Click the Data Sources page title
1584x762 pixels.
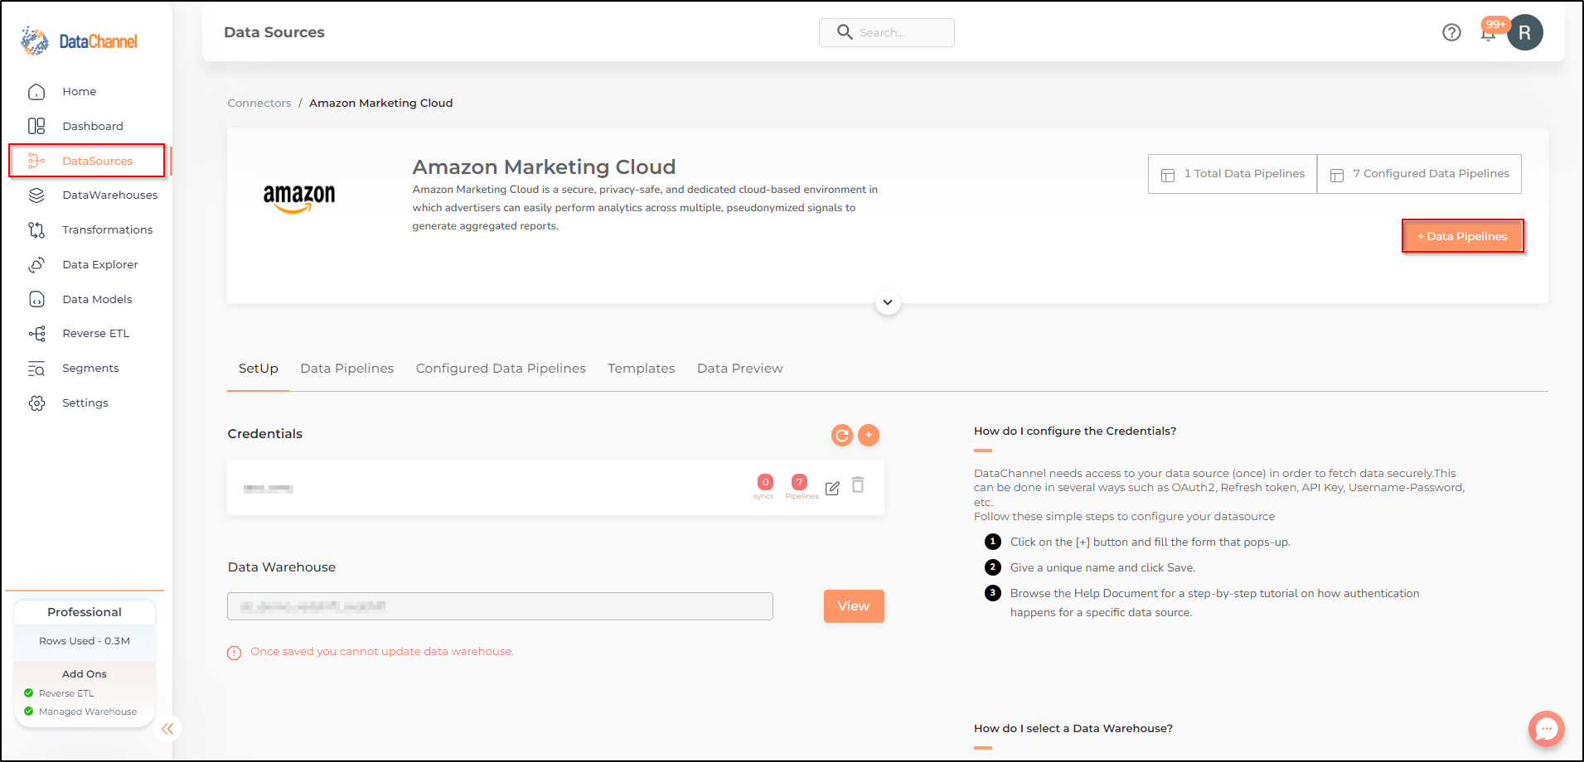274,32
